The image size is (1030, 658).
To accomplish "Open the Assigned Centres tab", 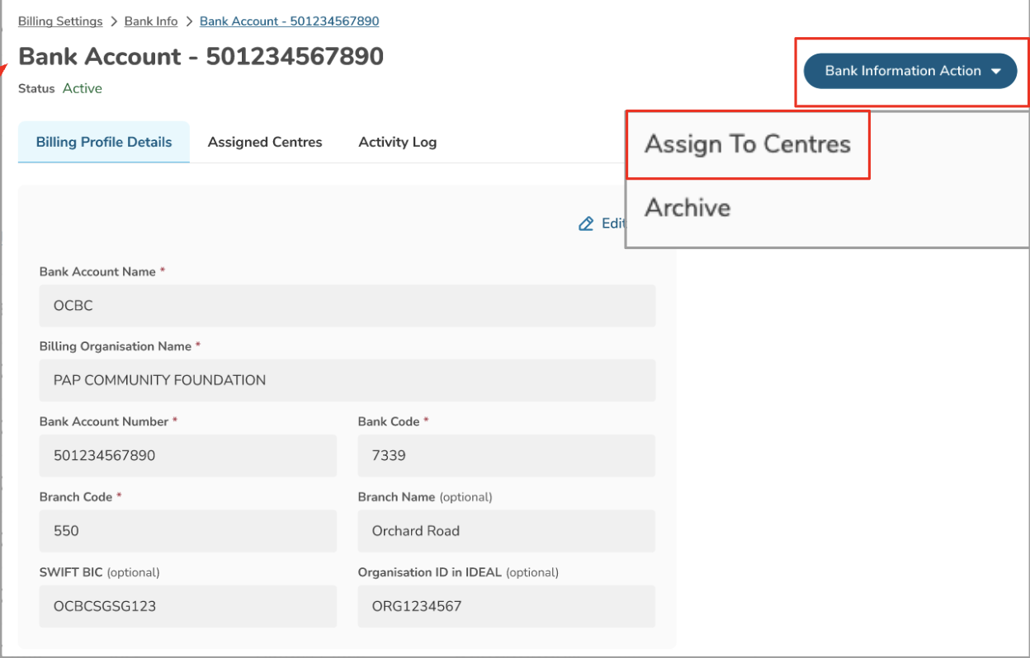I will click(x=265, y=142).
